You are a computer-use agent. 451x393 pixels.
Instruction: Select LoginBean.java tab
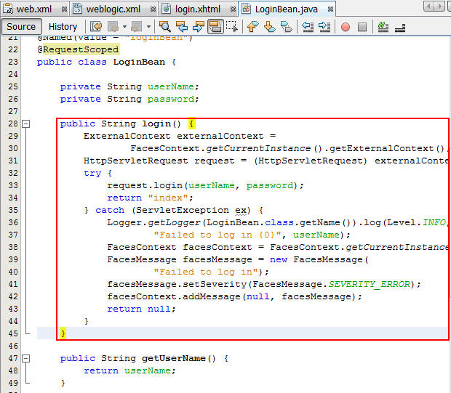click(x=286, y=9)
